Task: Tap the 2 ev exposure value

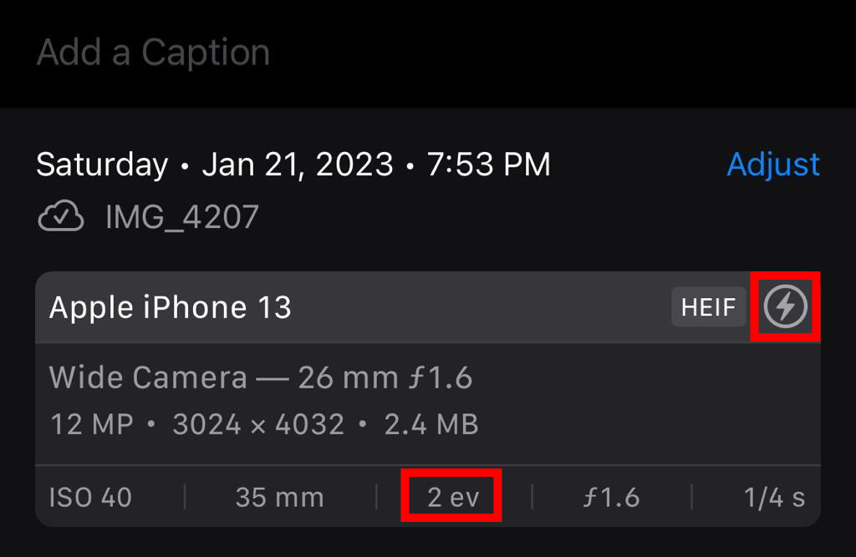Action: pos(453,498)
